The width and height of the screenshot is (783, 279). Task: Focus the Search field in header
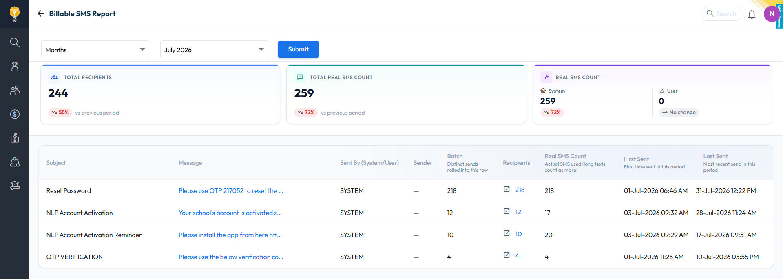[721, 13]
